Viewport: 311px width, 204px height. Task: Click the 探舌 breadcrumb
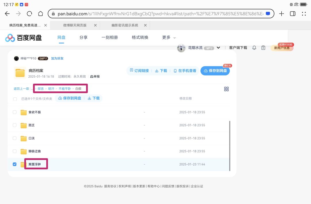41,89
